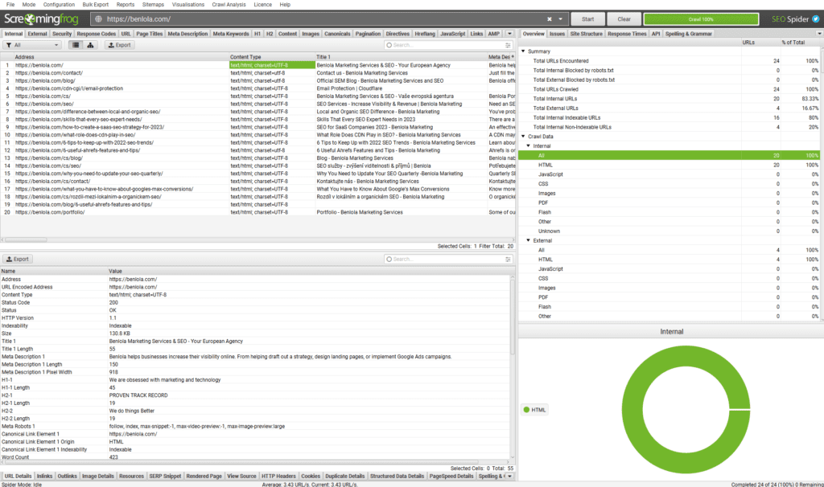The width and height of the screenshot is (824, 487).
Task: Open the Bulk Export menu
Action: (95, 4)
